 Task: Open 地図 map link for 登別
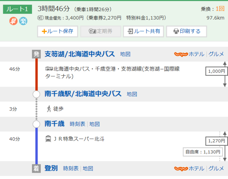pos(88,168)
